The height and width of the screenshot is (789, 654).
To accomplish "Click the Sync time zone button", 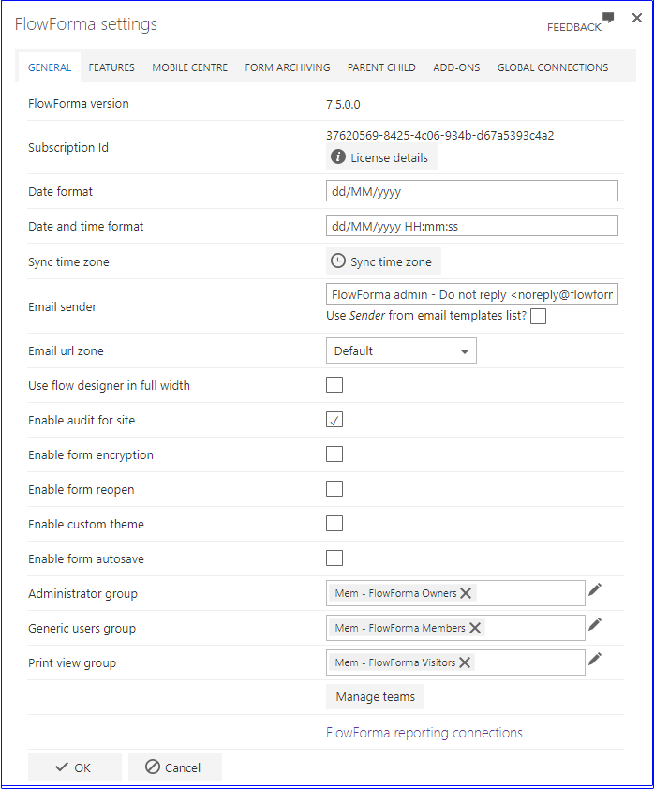I will [383, 261].
